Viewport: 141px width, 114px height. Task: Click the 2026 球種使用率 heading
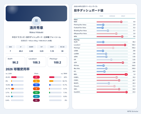[18, 69]
